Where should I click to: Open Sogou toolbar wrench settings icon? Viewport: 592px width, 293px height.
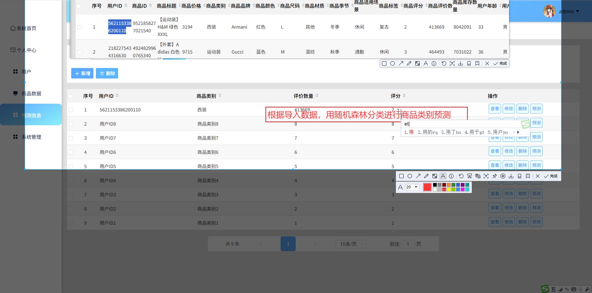[x=587, y=289]
